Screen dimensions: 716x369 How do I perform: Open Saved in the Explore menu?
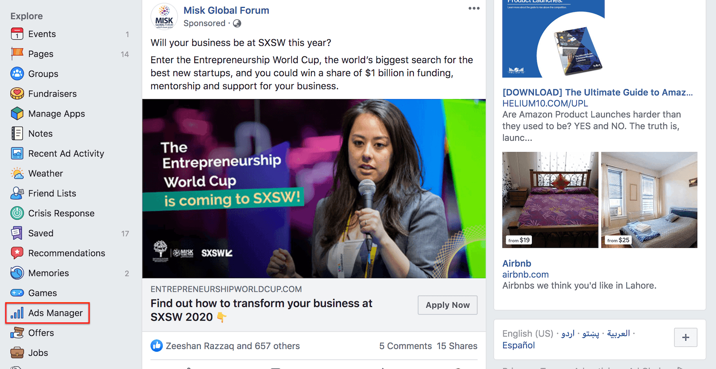[41, 233]
